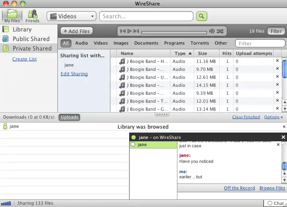Switch to the Audio category tab
Image resolution: width=287 pixels, height=207 pixels.
point(81,43)
